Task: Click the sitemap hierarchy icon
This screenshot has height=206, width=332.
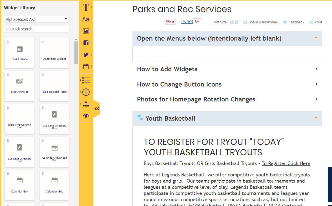Action: 86,104
